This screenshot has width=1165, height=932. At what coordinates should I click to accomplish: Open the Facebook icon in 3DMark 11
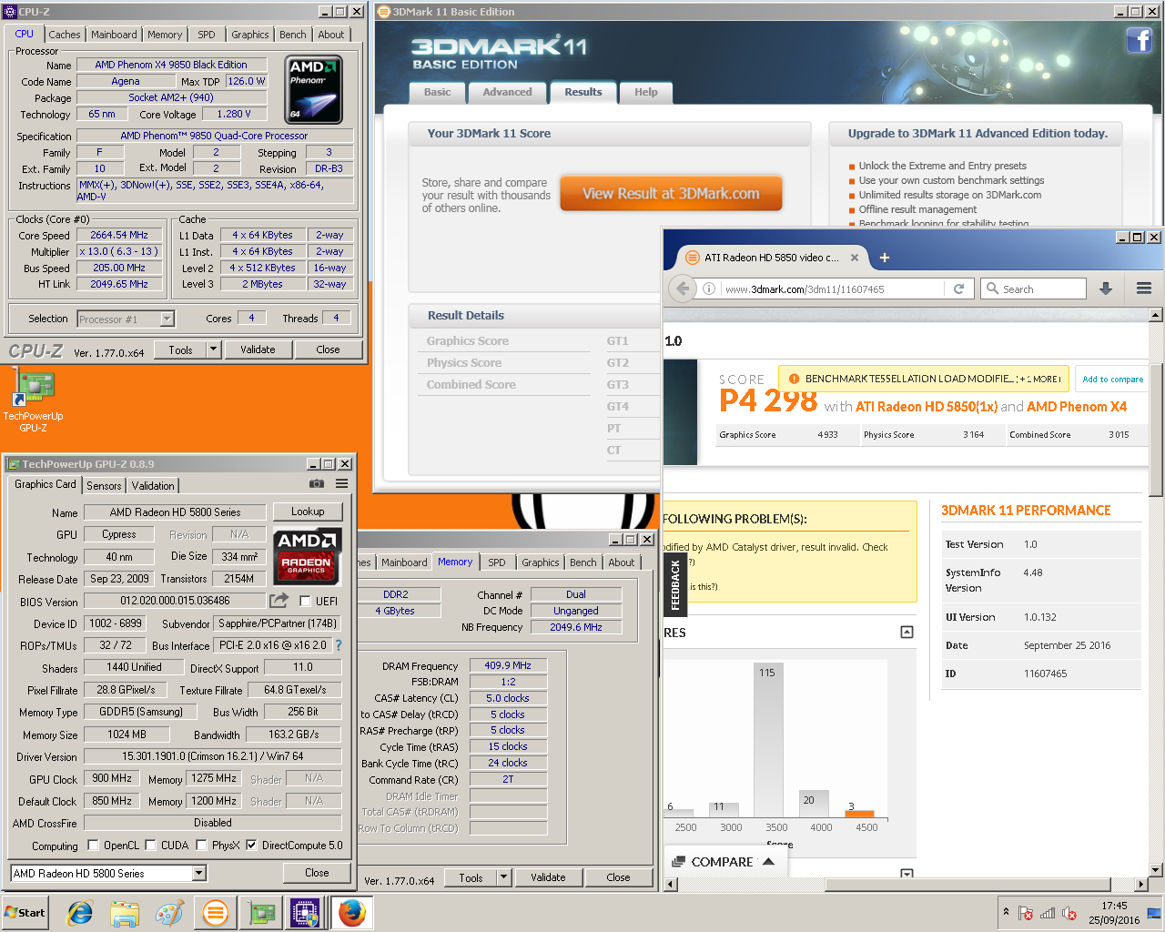tap(1140, 40)
